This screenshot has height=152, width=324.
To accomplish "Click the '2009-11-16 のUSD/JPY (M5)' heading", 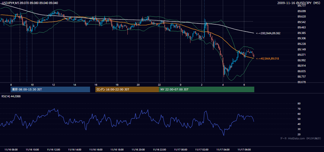I will (299, 3).
